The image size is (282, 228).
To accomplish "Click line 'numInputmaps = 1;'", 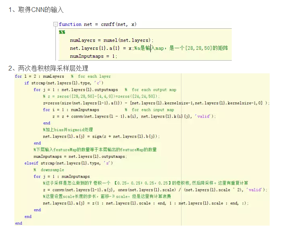I will pyautogui.click(x=93, y=56).
